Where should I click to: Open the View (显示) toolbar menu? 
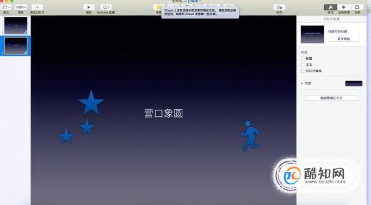click(x=6, y=7)
